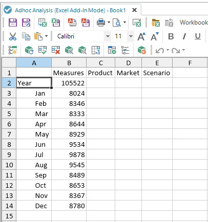Image resolution: width=208 pixels, height=222 pixels.
Task: Select the Scenario cell
Action: click(157, 73)
